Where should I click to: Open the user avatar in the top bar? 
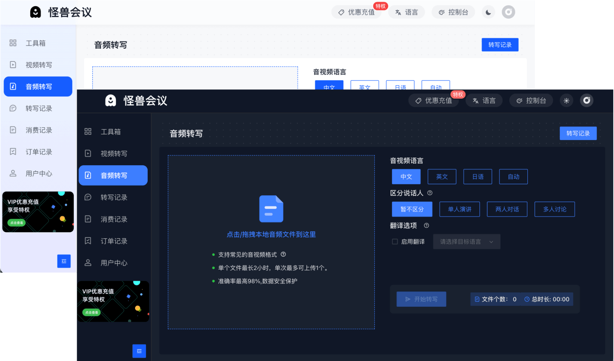(x=587, y=101)
